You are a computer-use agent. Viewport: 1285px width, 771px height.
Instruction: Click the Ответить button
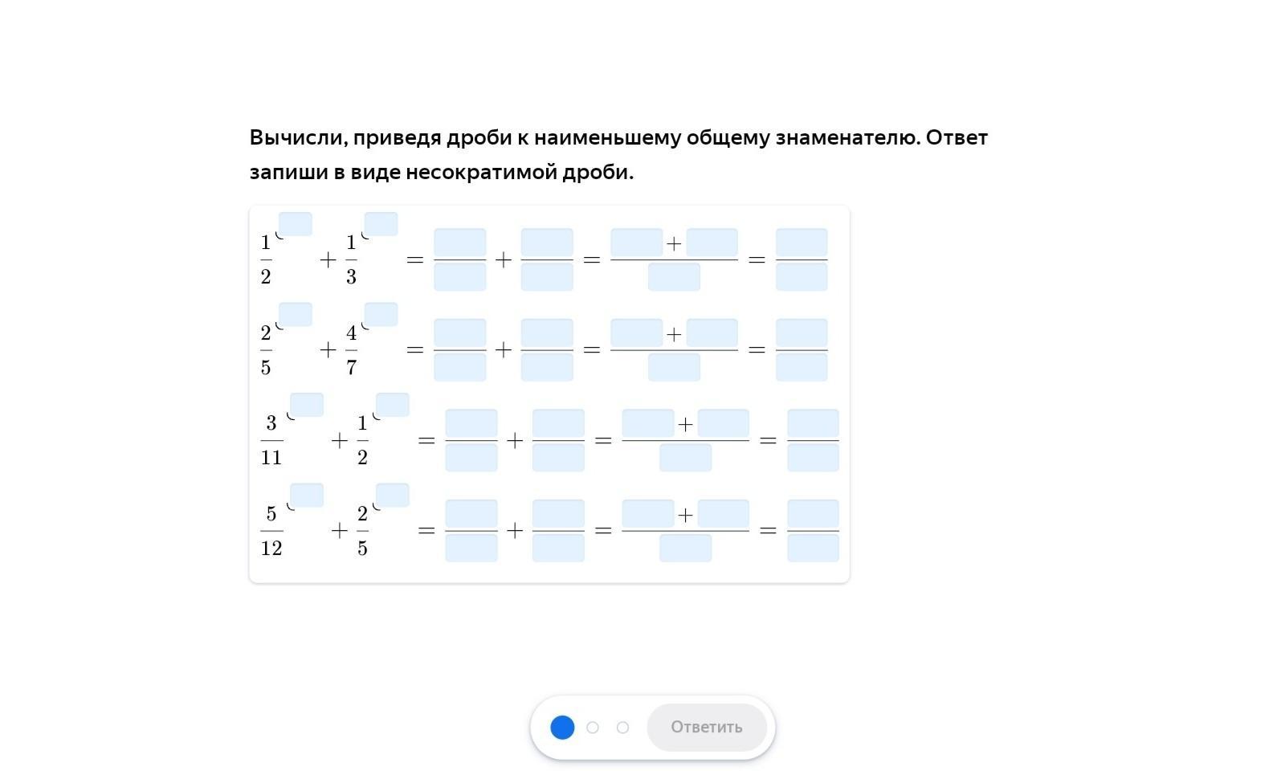[706, 727]
